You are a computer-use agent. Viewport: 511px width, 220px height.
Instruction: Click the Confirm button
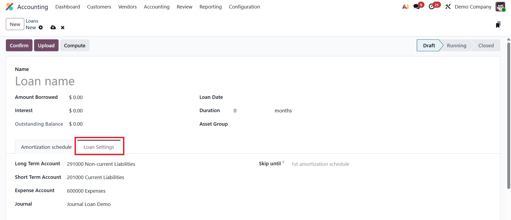click(x=19, y=45)
